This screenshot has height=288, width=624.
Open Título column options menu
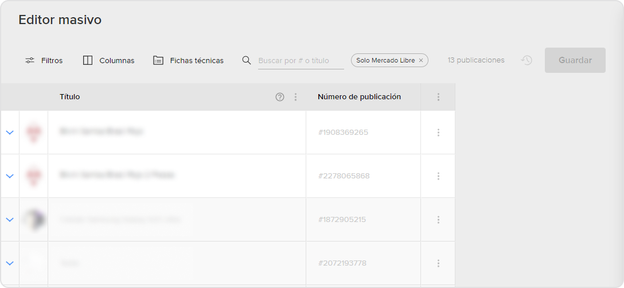coord(295,97)
